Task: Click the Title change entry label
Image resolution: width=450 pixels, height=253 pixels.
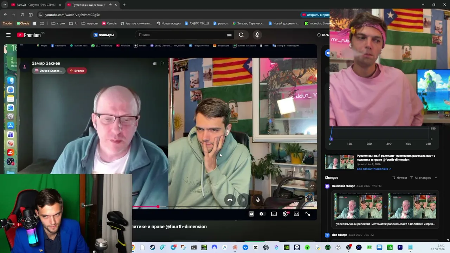Action: click(339, 235)
